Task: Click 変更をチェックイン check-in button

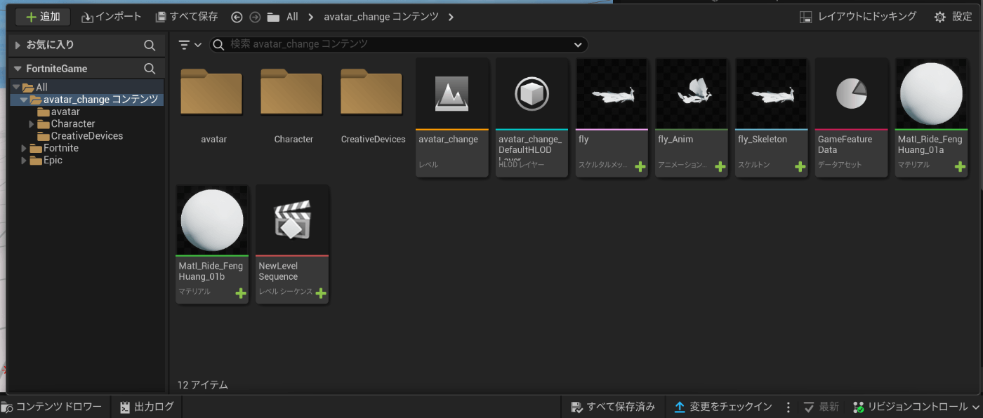Action: click(x=723, y=407)
